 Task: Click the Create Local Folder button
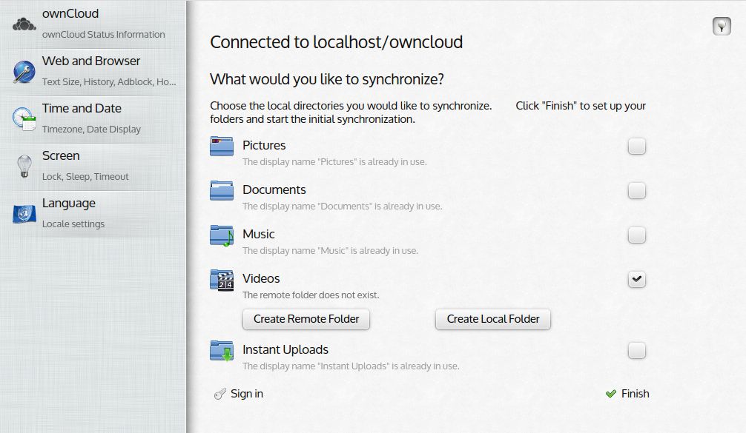tap(493, 319)
